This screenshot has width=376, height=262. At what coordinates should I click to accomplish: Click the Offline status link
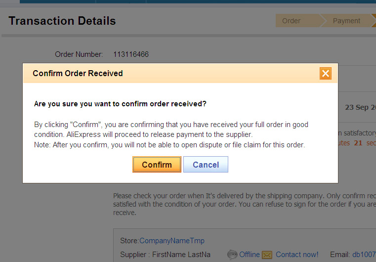250,255
